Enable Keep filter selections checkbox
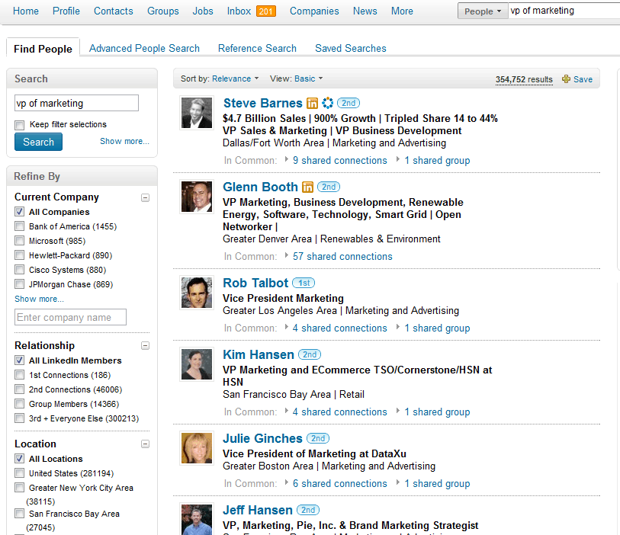The width and height of the screenshot is (620, 535). pyautogui.click(x=19, y=125)
